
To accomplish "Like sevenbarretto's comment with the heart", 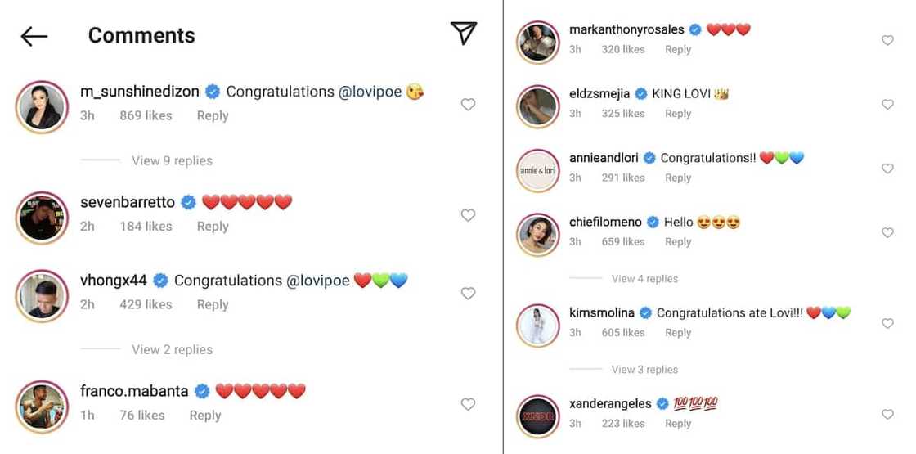I will 468,215.
